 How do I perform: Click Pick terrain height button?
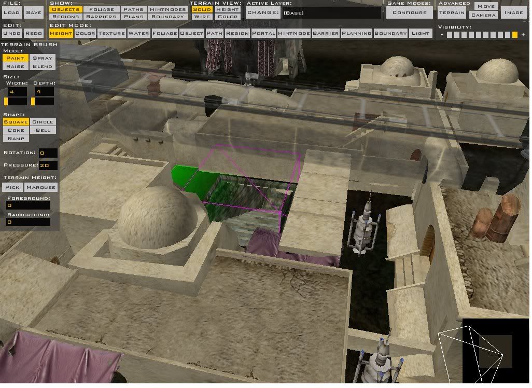(12, 187)
